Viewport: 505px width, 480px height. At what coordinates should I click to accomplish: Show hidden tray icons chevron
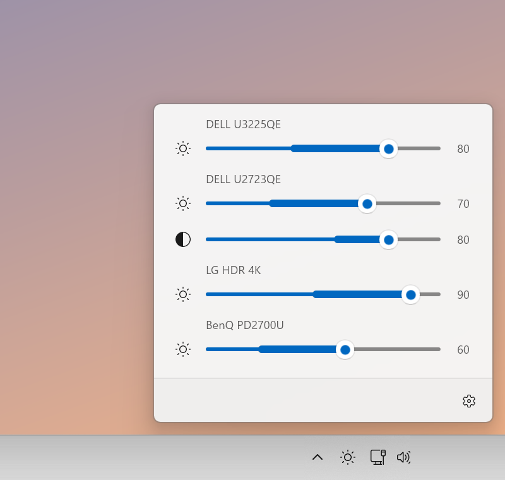318,457
